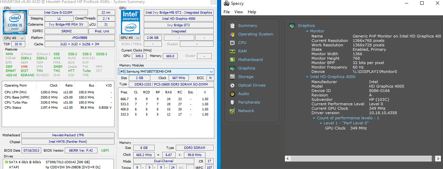Click the Intel Core i5-3210M name field

pos(63,13)
